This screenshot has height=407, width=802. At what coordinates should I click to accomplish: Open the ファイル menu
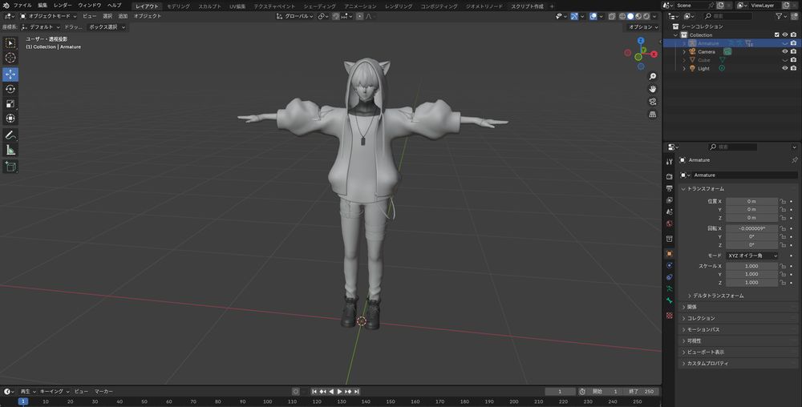click(x=22, y=5)
